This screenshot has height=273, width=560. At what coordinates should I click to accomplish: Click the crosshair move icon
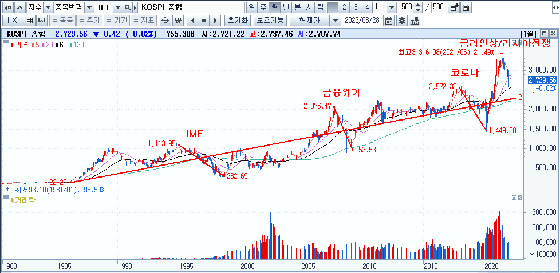tap(165, 21)
